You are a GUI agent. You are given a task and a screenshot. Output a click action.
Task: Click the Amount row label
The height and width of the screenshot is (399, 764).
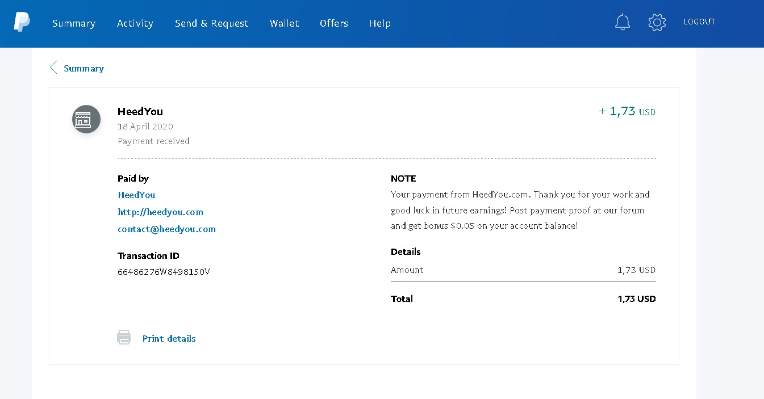pos(407,270)
